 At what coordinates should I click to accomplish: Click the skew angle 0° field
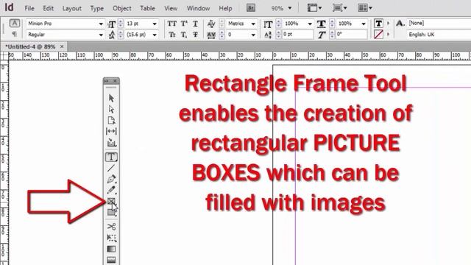(351, 35)
